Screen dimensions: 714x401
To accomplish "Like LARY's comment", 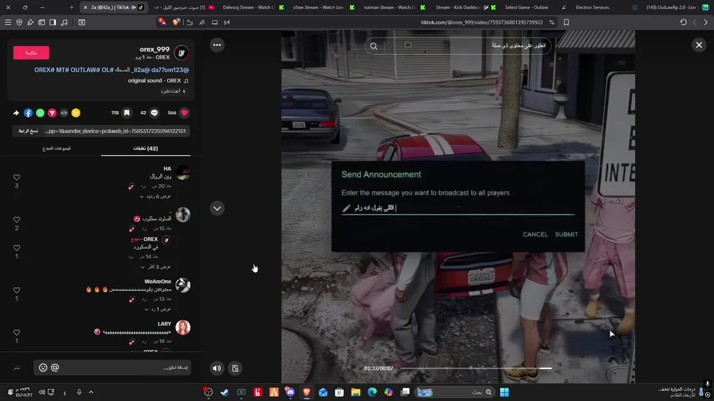I will pos(17,332).
